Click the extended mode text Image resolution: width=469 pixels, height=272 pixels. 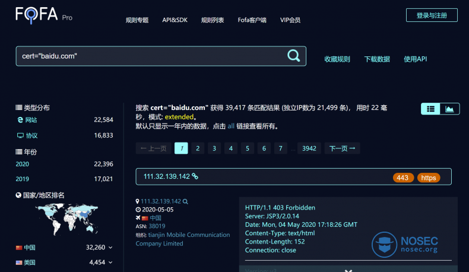click(x=179, y=117)
